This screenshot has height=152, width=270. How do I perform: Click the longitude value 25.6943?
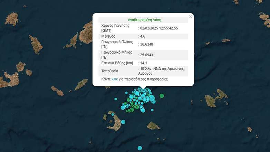tap(146, 55)
